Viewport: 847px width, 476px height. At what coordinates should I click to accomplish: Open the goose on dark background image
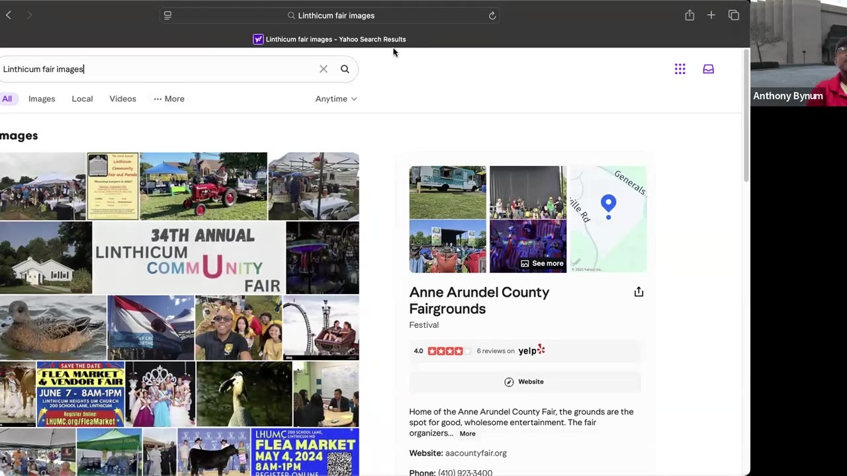click(x=244, y=394)
